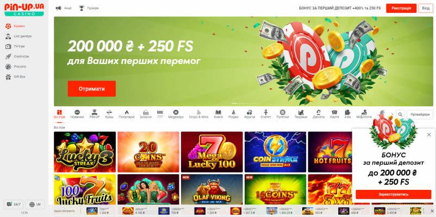Select the Новинки game category
This screenshot has width=436, height=217.
(x=77, y=114)
